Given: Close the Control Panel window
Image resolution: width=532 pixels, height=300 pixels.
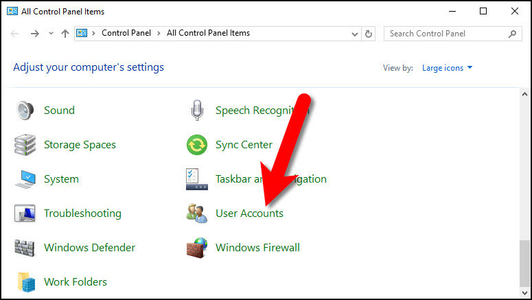Looking at the screenshot, I should tap(514, 11).
